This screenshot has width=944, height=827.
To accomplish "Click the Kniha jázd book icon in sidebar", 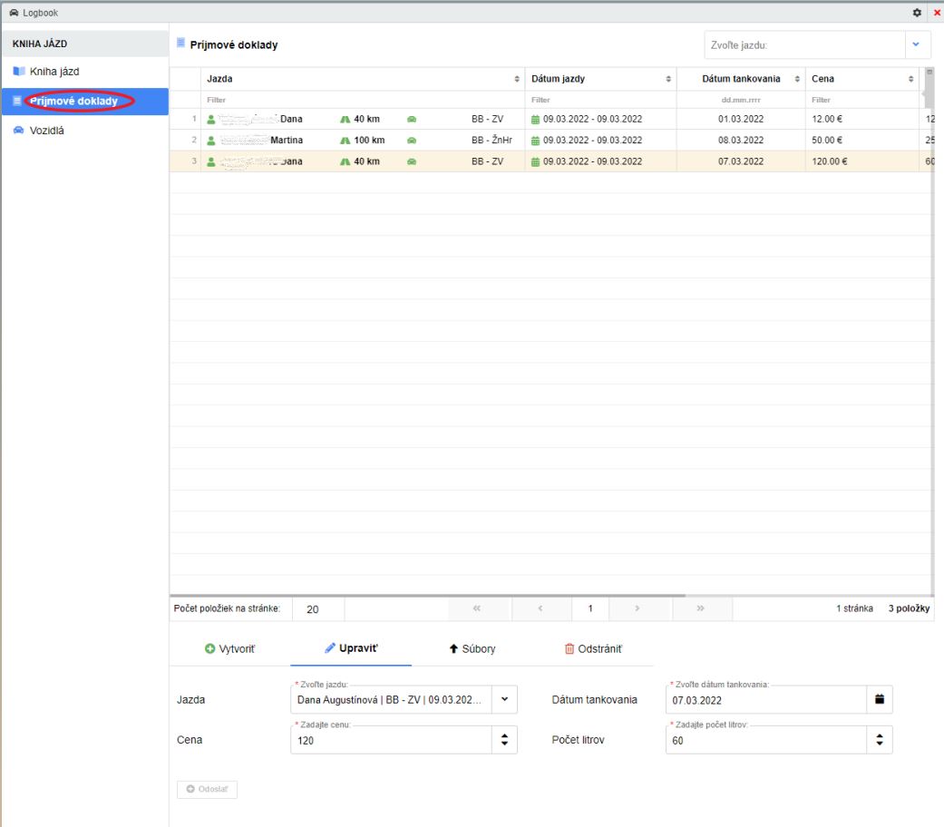I will pos(18,71).
